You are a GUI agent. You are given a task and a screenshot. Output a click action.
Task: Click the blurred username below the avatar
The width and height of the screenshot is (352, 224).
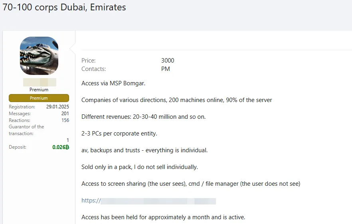pyautogui.click(x=40, y=82)
